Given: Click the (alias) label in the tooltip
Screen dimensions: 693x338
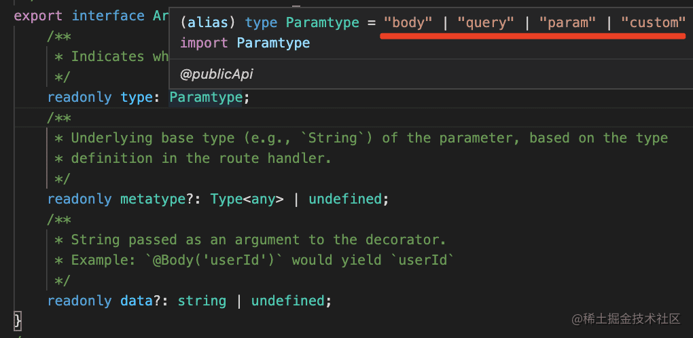Looking at the screenshot, I should click(x=209, y=22).
